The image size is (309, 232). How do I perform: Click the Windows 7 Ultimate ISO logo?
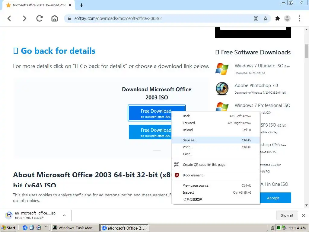click(222, 69)
